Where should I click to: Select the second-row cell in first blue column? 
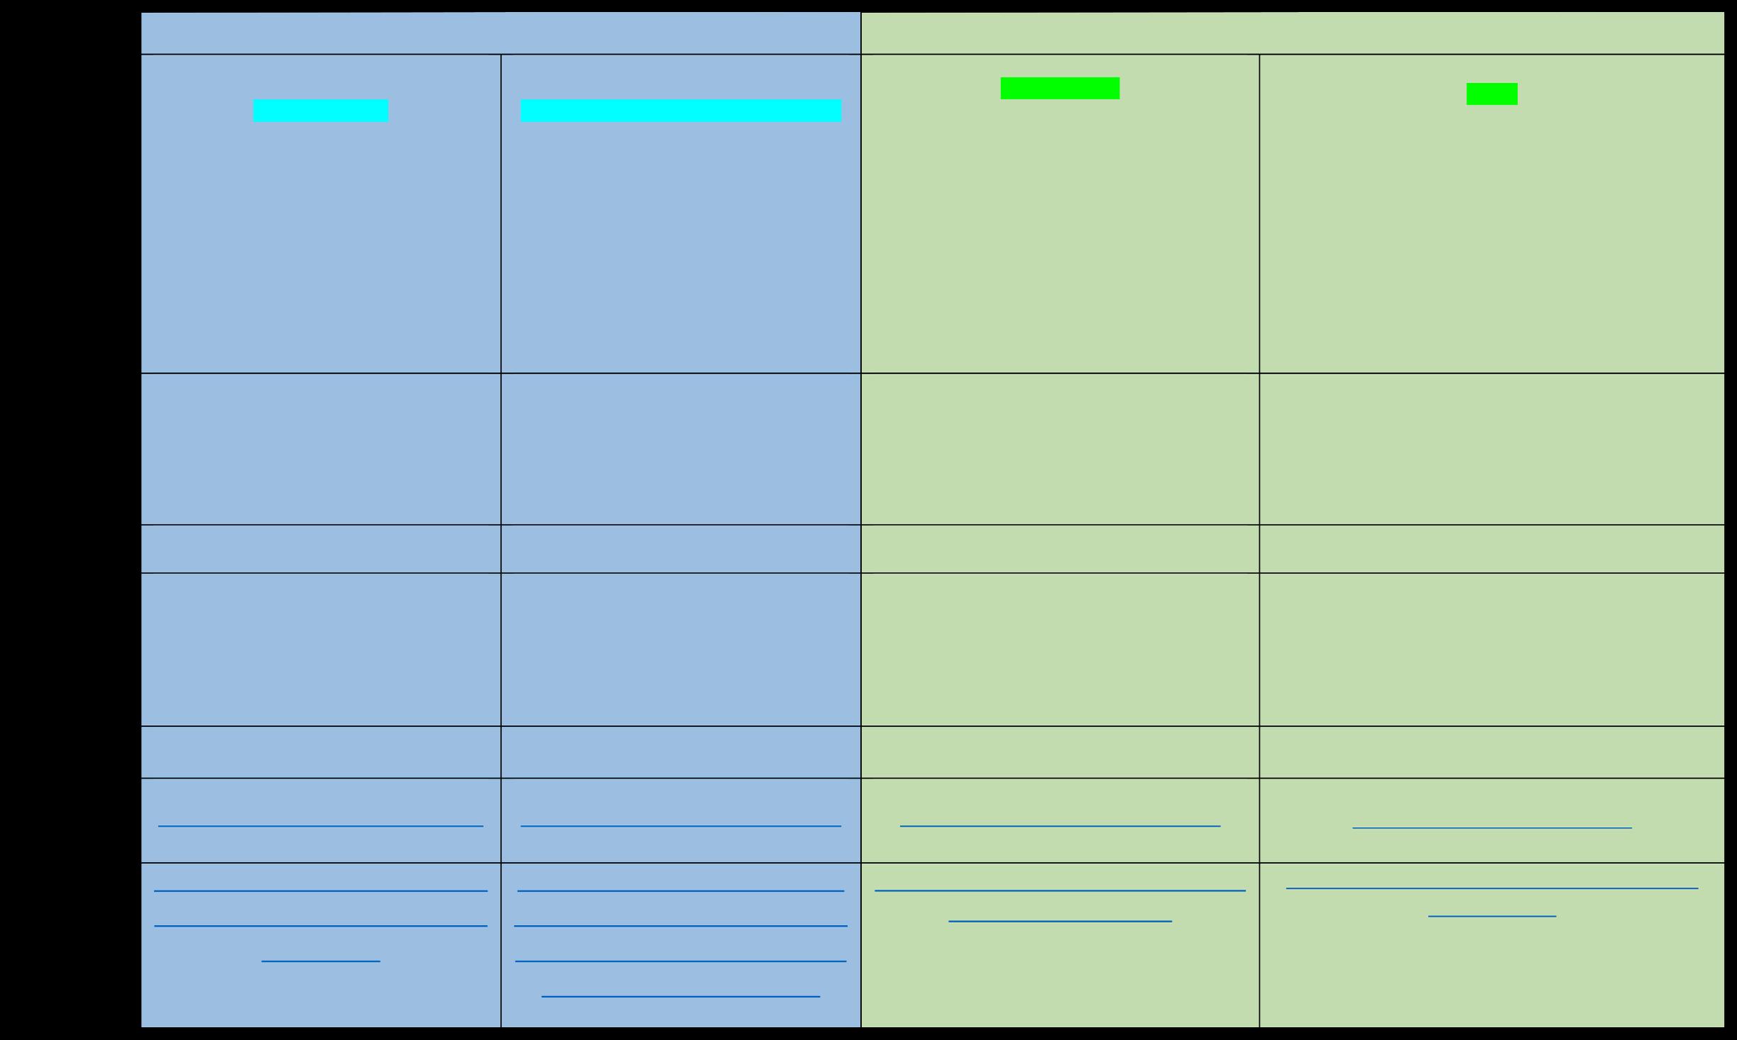320,448
